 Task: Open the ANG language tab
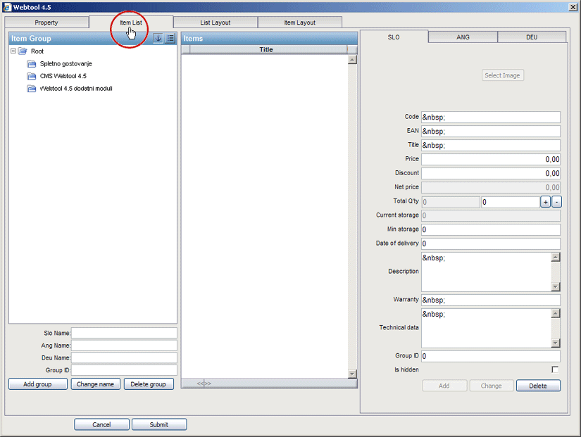click(463, 37)
